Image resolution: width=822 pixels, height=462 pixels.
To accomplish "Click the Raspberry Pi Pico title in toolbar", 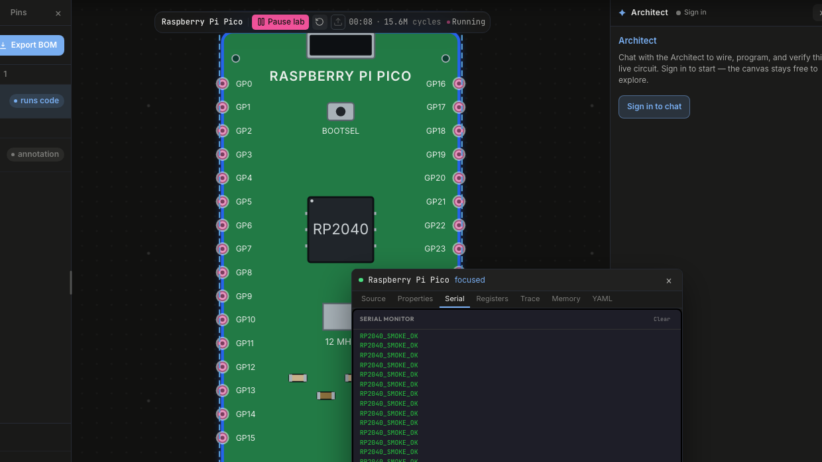I will pyautogui.click(x=202, y=22).
